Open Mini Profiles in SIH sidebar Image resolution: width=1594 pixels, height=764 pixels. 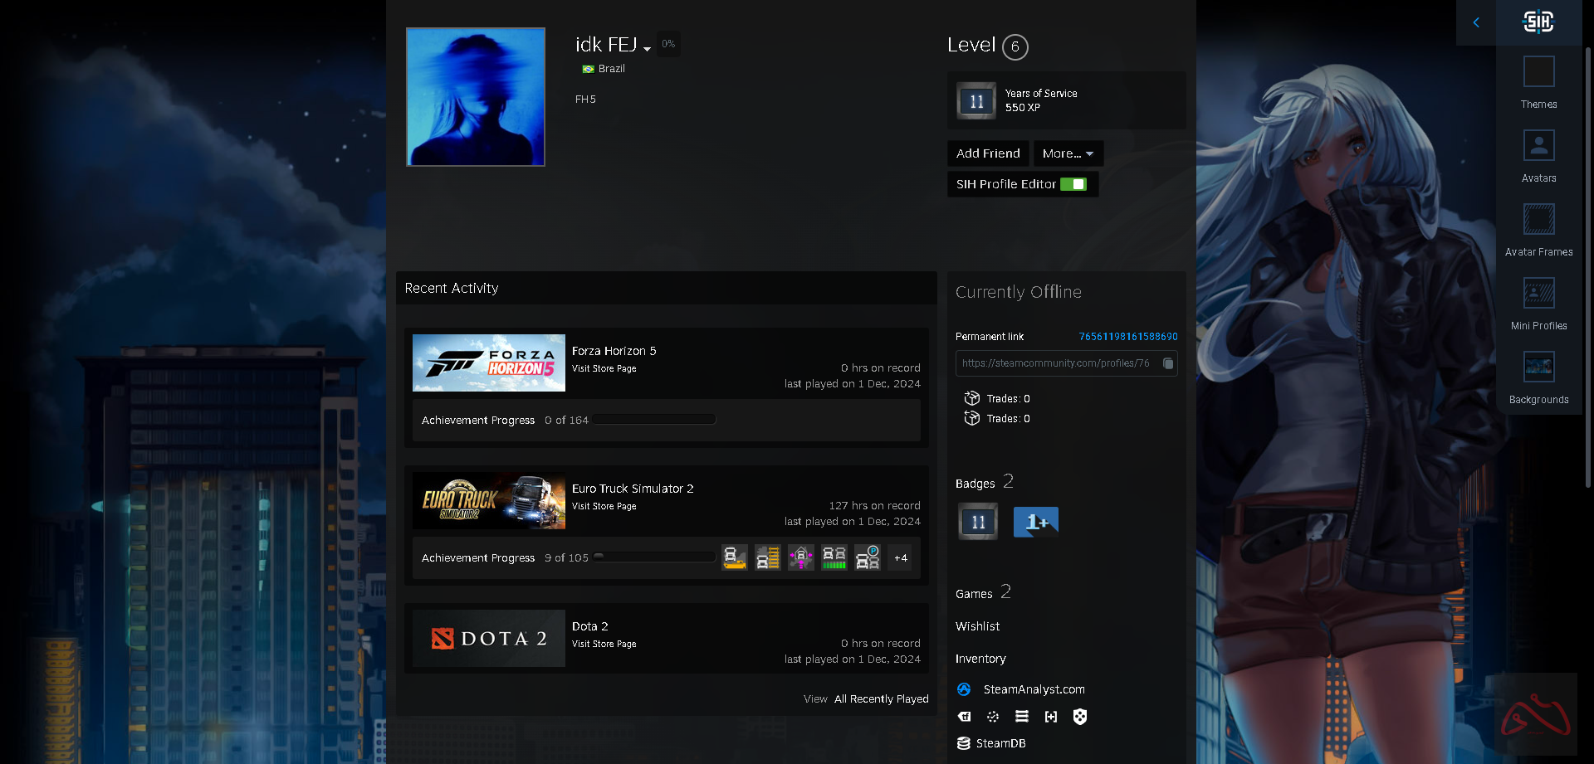coord(1538,303)
